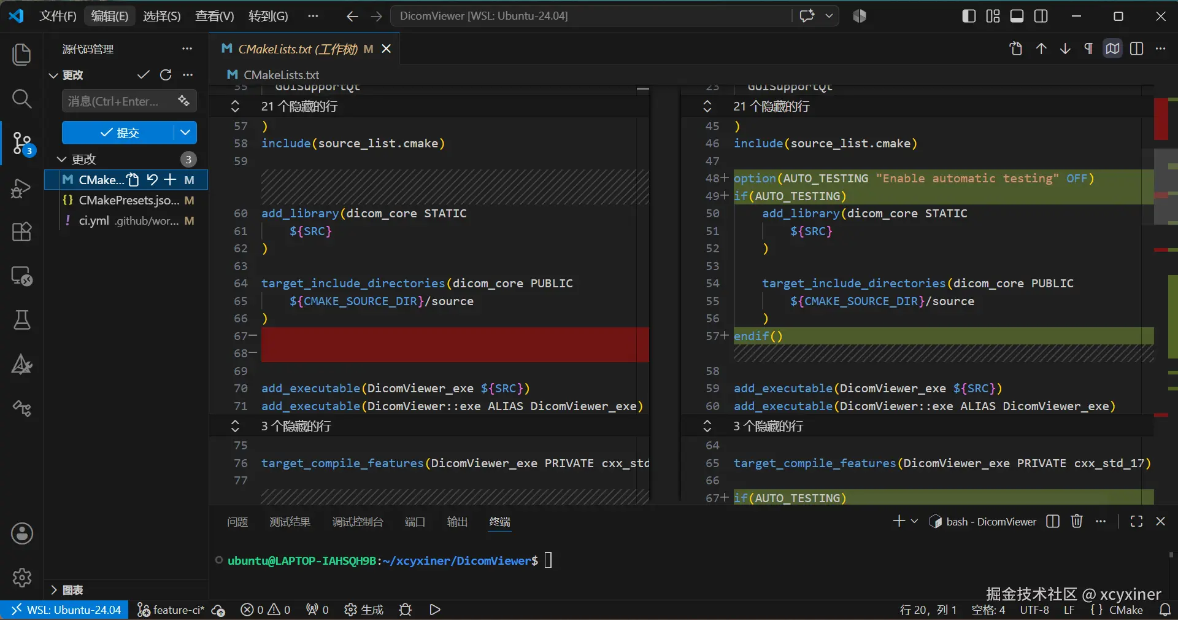The height and width of the screenshot is (620, 1178).
Task: Launch CMake target with play icon
Action: [x=435, y=610]
